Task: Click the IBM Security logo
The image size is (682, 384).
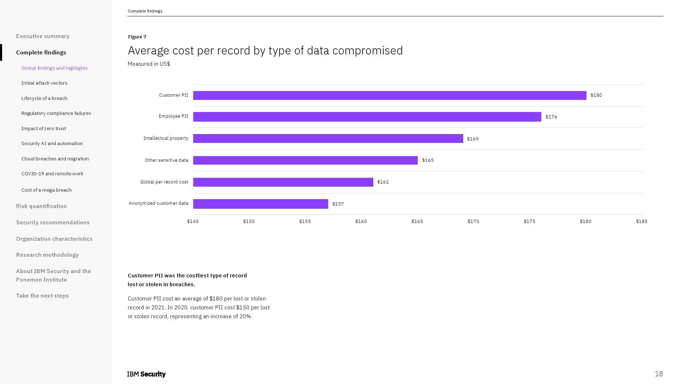Action: click(x=146, y=374)
